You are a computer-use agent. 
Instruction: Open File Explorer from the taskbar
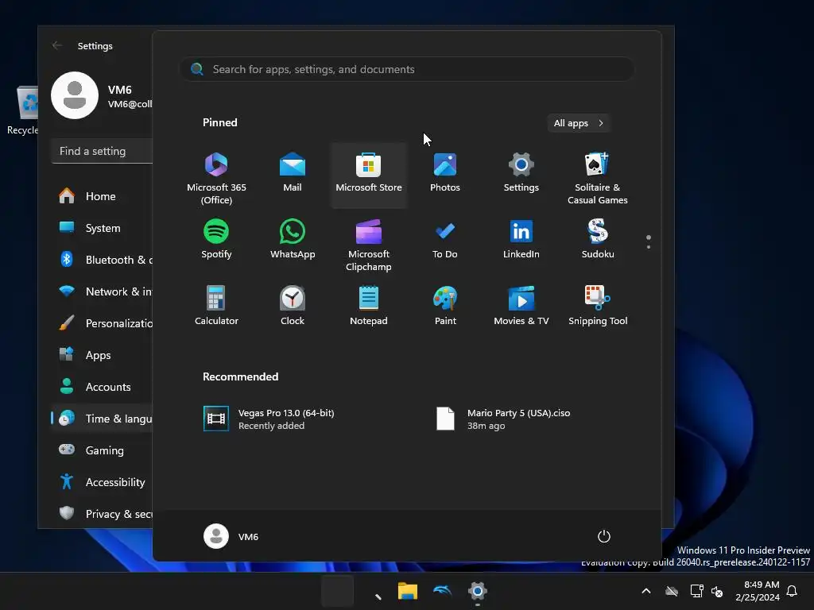click(x=408, y=591)
